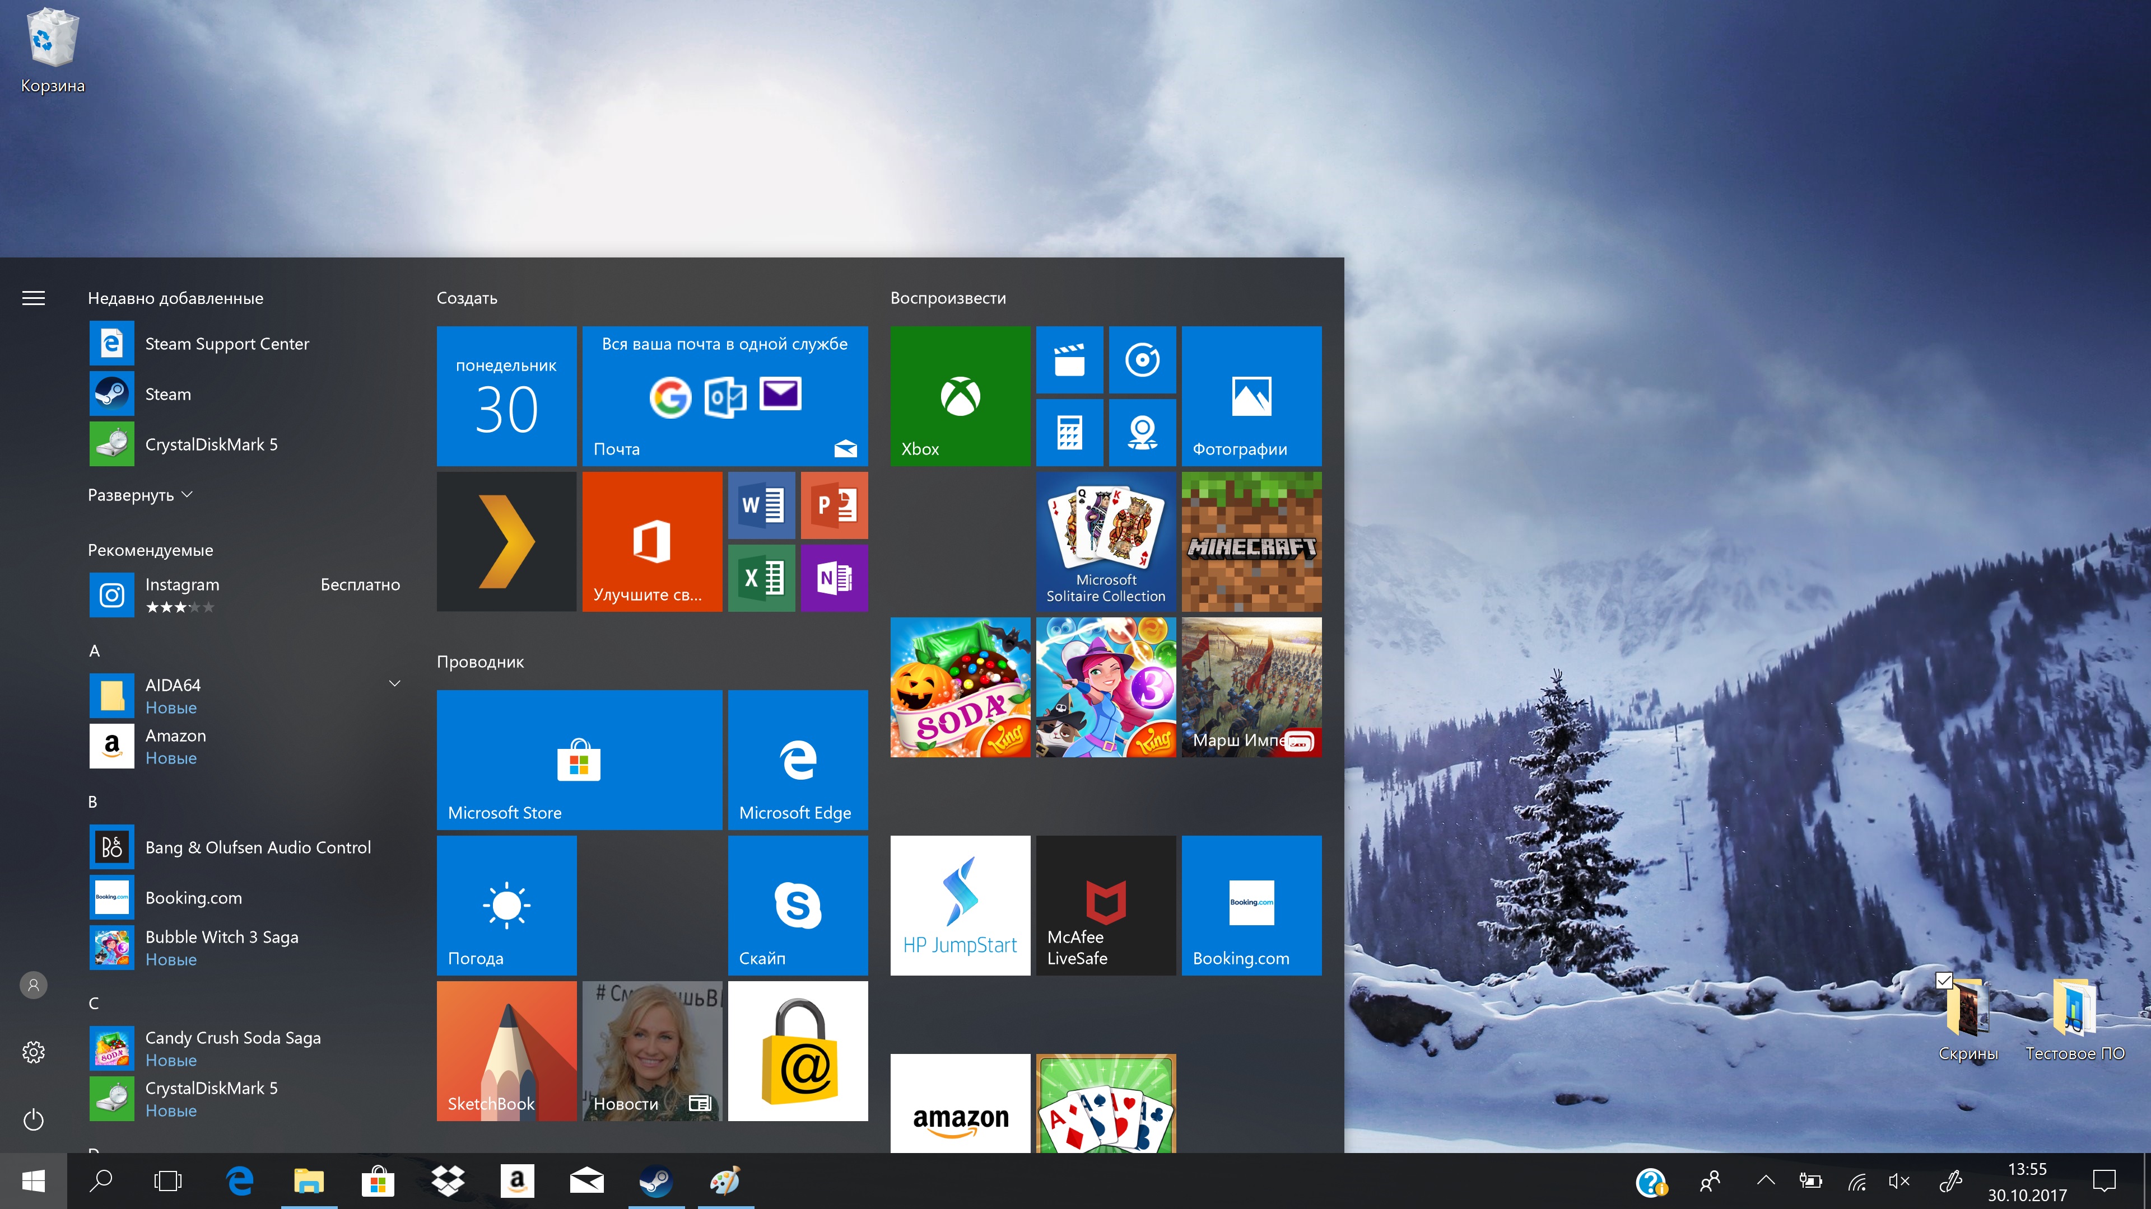This screenshot has height=1209, width=2151.
Task: Click the letter C group header
Action: point(94,1003)
